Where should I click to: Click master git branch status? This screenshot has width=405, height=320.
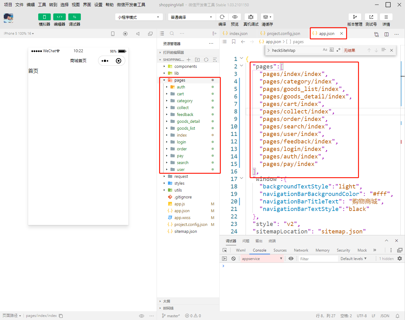coord(171,316)
